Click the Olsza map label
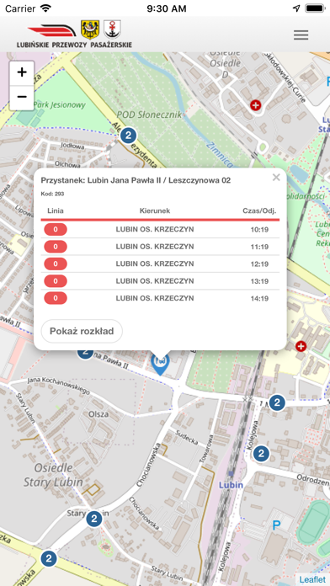 click(x=98, y=414)
